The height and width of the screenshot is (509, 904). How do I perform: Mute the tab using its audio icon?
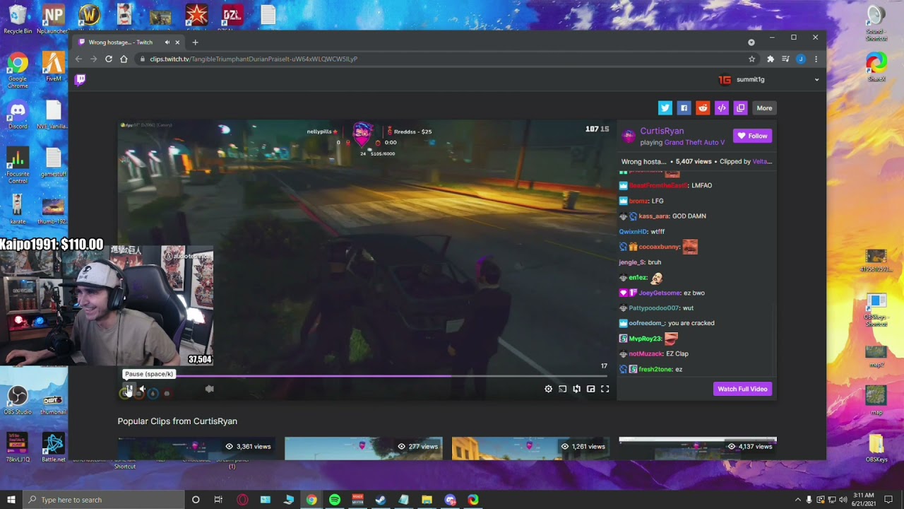pos(167,42)
